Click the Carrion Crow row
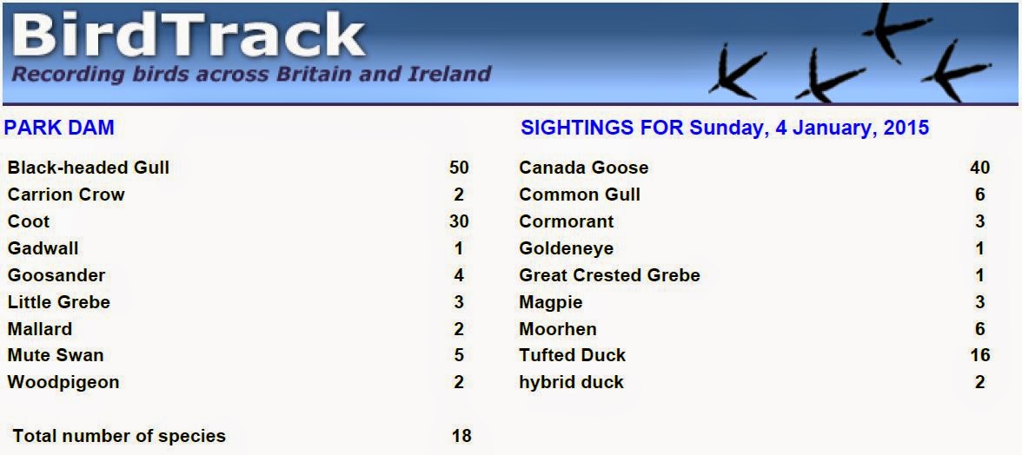This screenshot has height=455, width=1022. click(238, 195)
